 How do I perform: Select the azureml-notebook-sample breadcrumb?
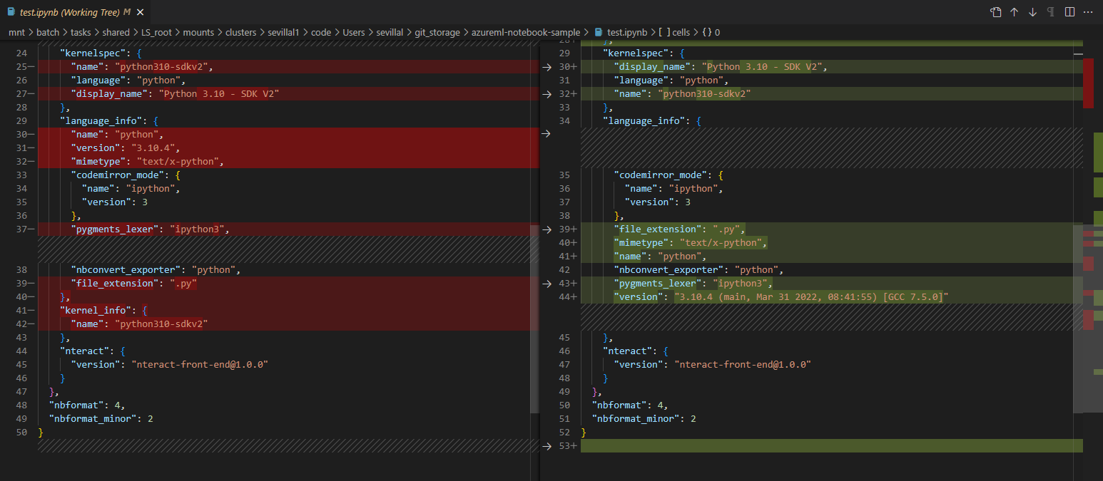tap(527, 32)
